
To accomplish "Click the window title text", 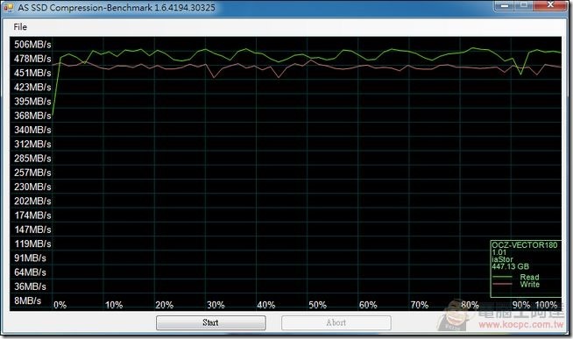I will [x=117, y=8].
